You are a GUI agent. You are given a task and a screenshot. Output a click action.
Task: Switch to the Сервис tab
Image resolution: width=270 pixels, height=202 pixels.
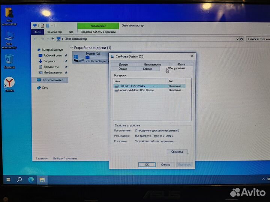(x=147, y=69)
